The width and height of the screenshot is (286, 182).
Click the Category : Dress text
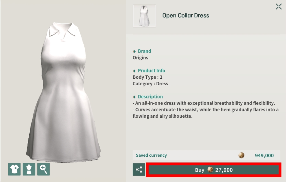click(150, 84)
